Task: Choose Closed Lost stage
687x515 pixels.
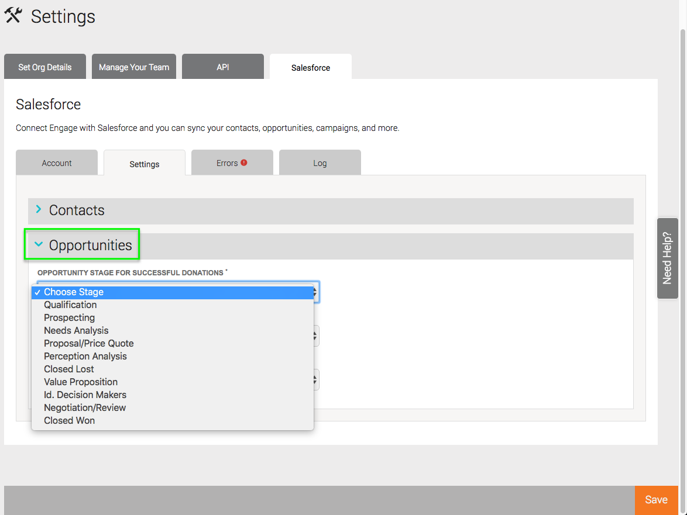Action: [x=173, y=369]
